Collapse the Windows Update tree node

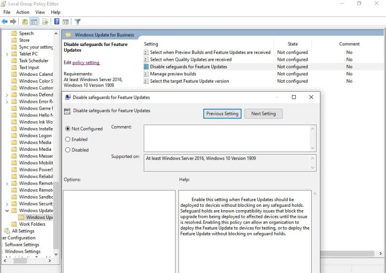7,211
